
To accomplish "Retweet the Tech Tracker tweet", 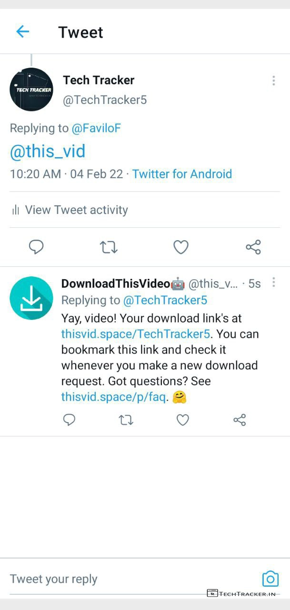I will (109, 247).
